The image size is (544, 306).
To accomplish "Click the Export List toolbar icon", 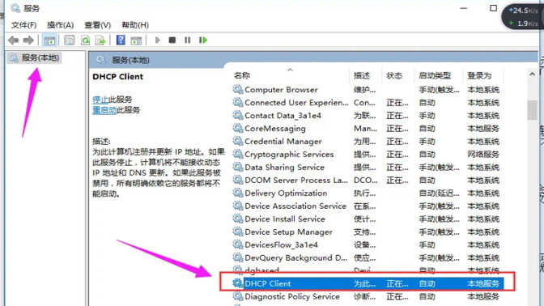I will click(100, 40).
